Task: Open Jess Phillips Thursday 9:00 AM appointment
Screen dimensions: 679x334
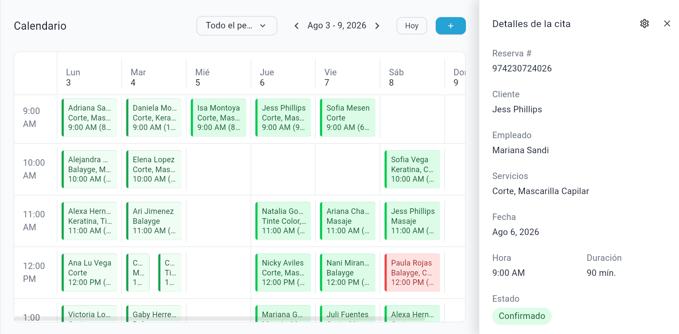Action: pyautogui.click(x=283, y=118)
